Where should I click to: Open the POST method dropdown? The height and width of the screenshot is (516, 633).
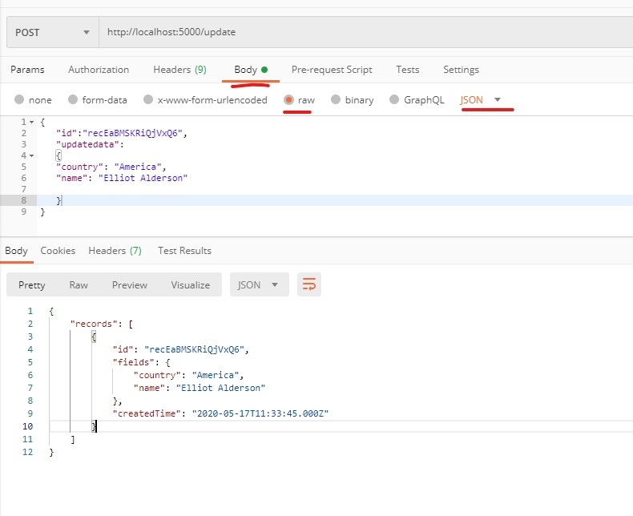(x=52, y=32)
